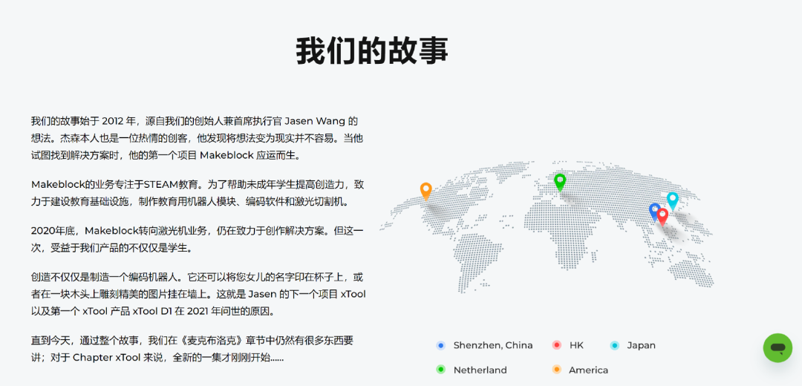Screen dimensions: 802x386
Task: Click the green Netherland map pin
Action: [560, 182]
